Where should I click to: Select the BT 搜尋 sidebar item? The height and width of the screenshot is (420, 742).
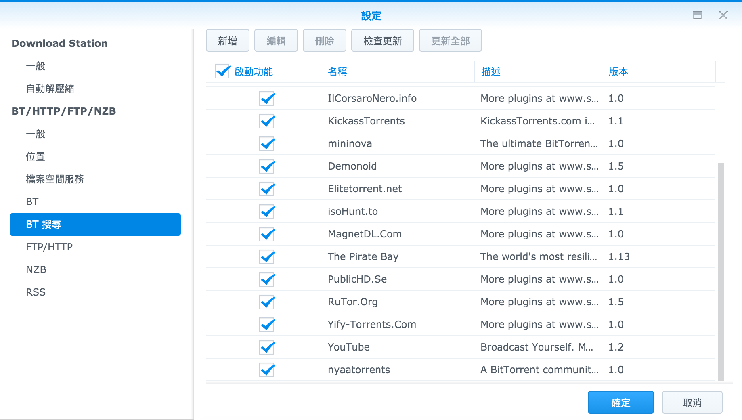95,225
